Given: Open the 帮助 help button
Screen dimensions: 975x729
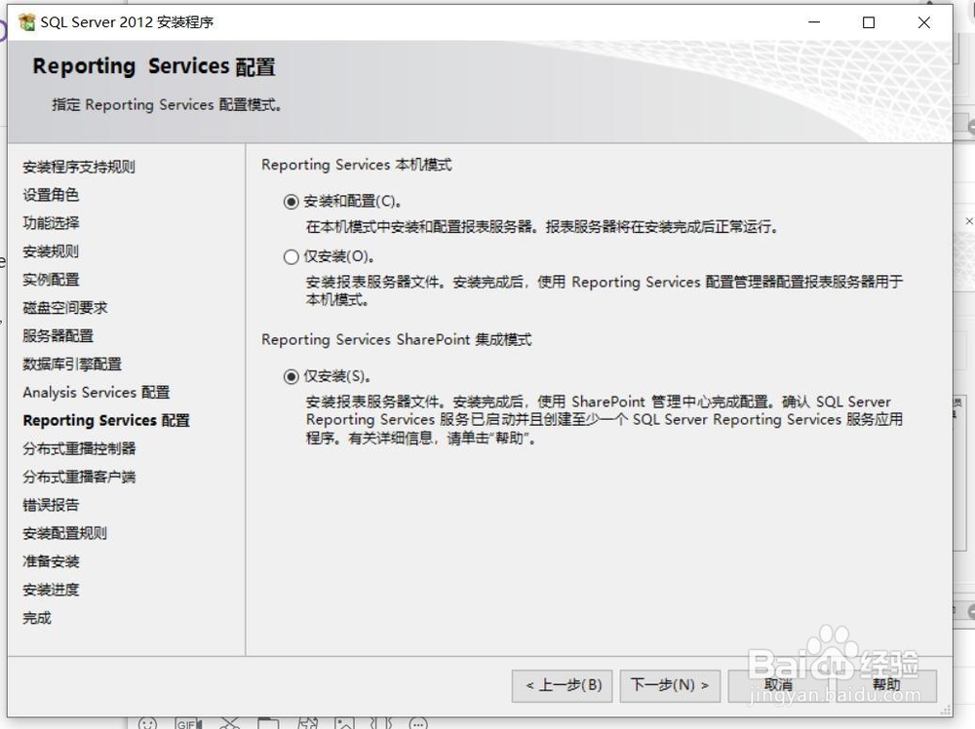Looking at the screenshot, I should 886,685.
